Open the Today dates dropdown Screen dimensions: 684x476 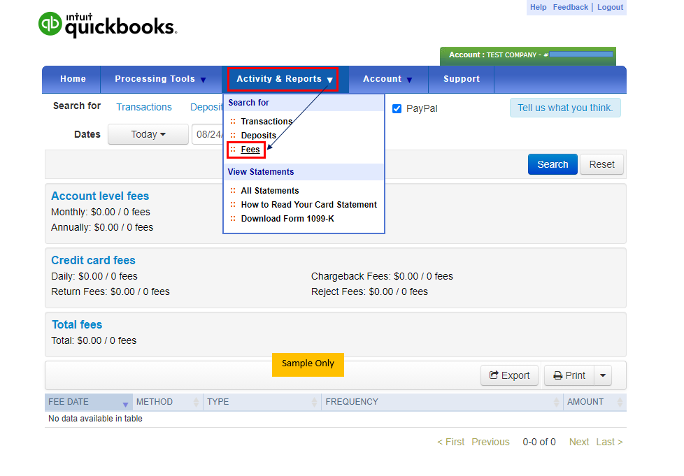148,134
